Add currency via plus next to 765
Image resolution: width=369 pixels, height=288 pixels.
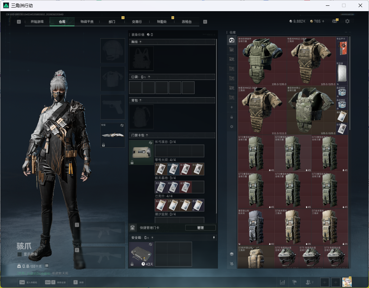(x=323, y=21)
